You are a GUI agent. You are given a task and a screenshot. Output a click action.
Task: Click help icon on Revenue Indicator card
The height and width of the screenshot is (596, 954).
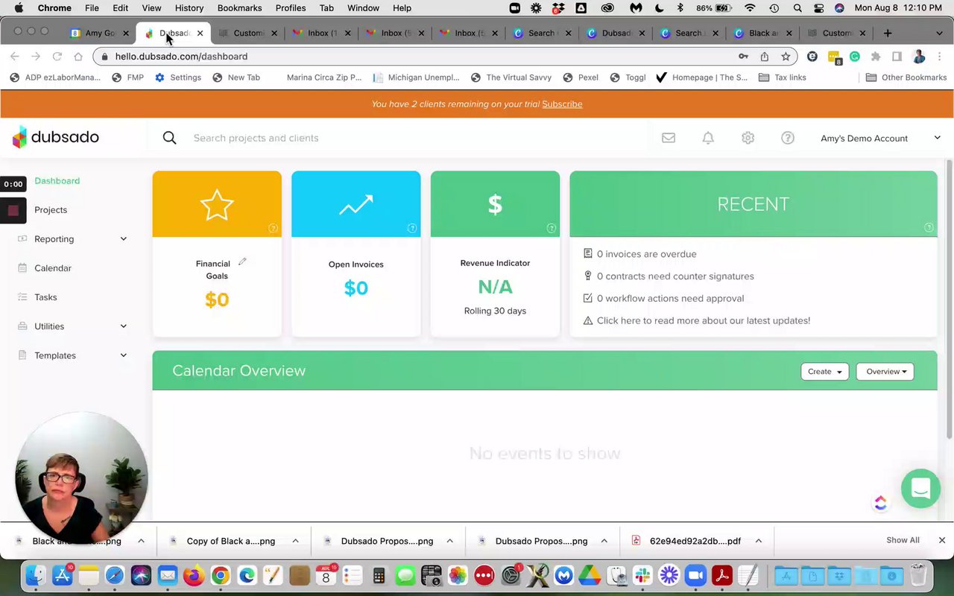[551, 228]
